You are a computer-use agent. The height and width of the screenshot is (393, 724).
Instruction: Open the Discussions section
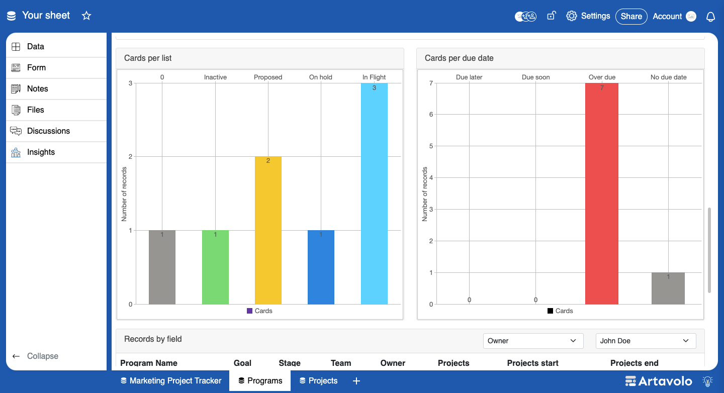[x=56, y=131]
